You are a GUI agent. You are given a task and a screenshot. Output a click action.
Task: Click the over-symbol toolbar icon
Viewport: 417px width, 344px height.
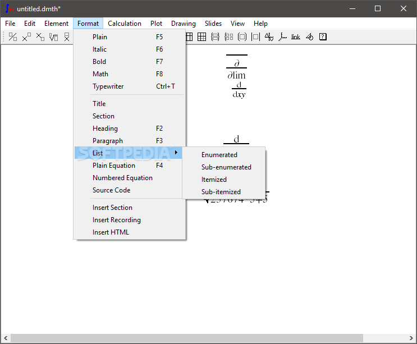tap(67, 36)
